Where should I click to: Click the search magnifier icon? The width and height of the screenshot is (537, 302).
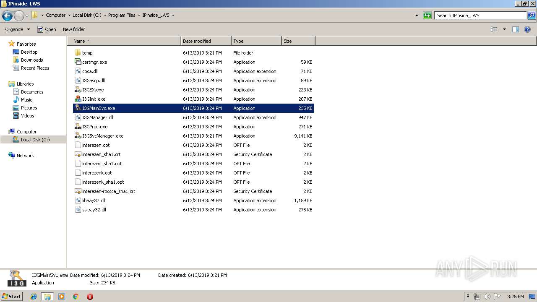coord(532,16)
